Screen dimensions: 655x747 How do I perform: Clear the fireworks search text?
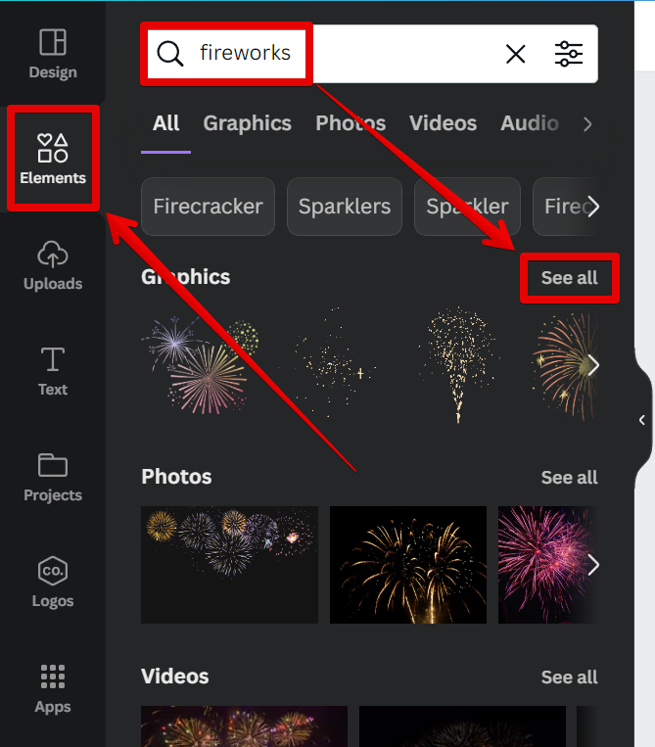click(x=515, y=54)
